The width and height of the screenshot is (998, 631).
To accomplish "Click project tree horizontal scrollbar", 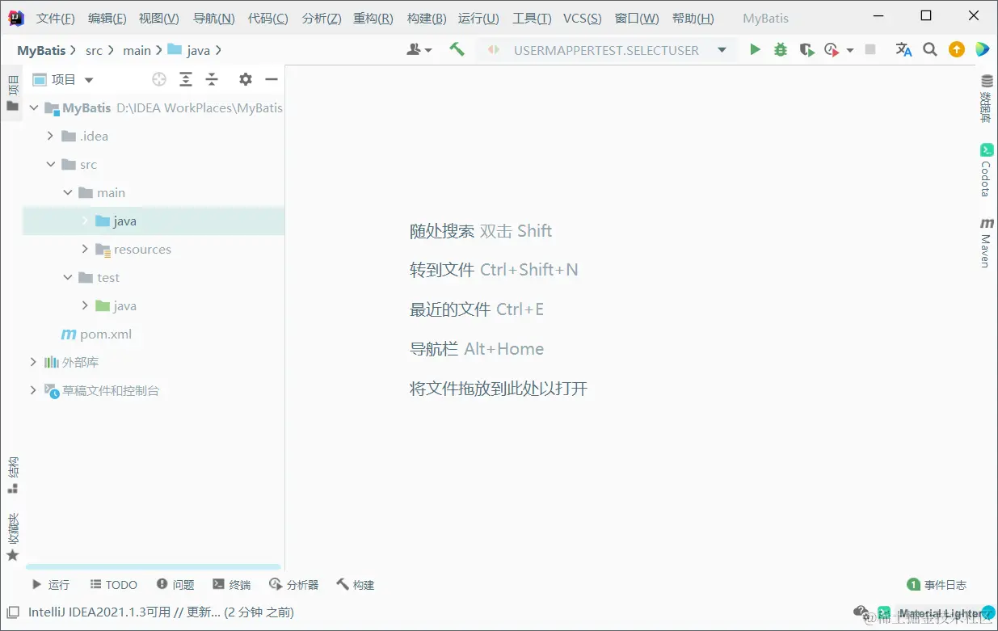I will coord(154,567).
